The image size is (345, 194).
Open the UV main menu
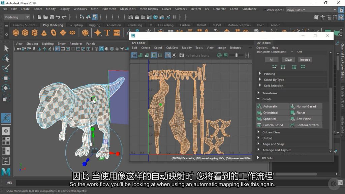(207, 9)
